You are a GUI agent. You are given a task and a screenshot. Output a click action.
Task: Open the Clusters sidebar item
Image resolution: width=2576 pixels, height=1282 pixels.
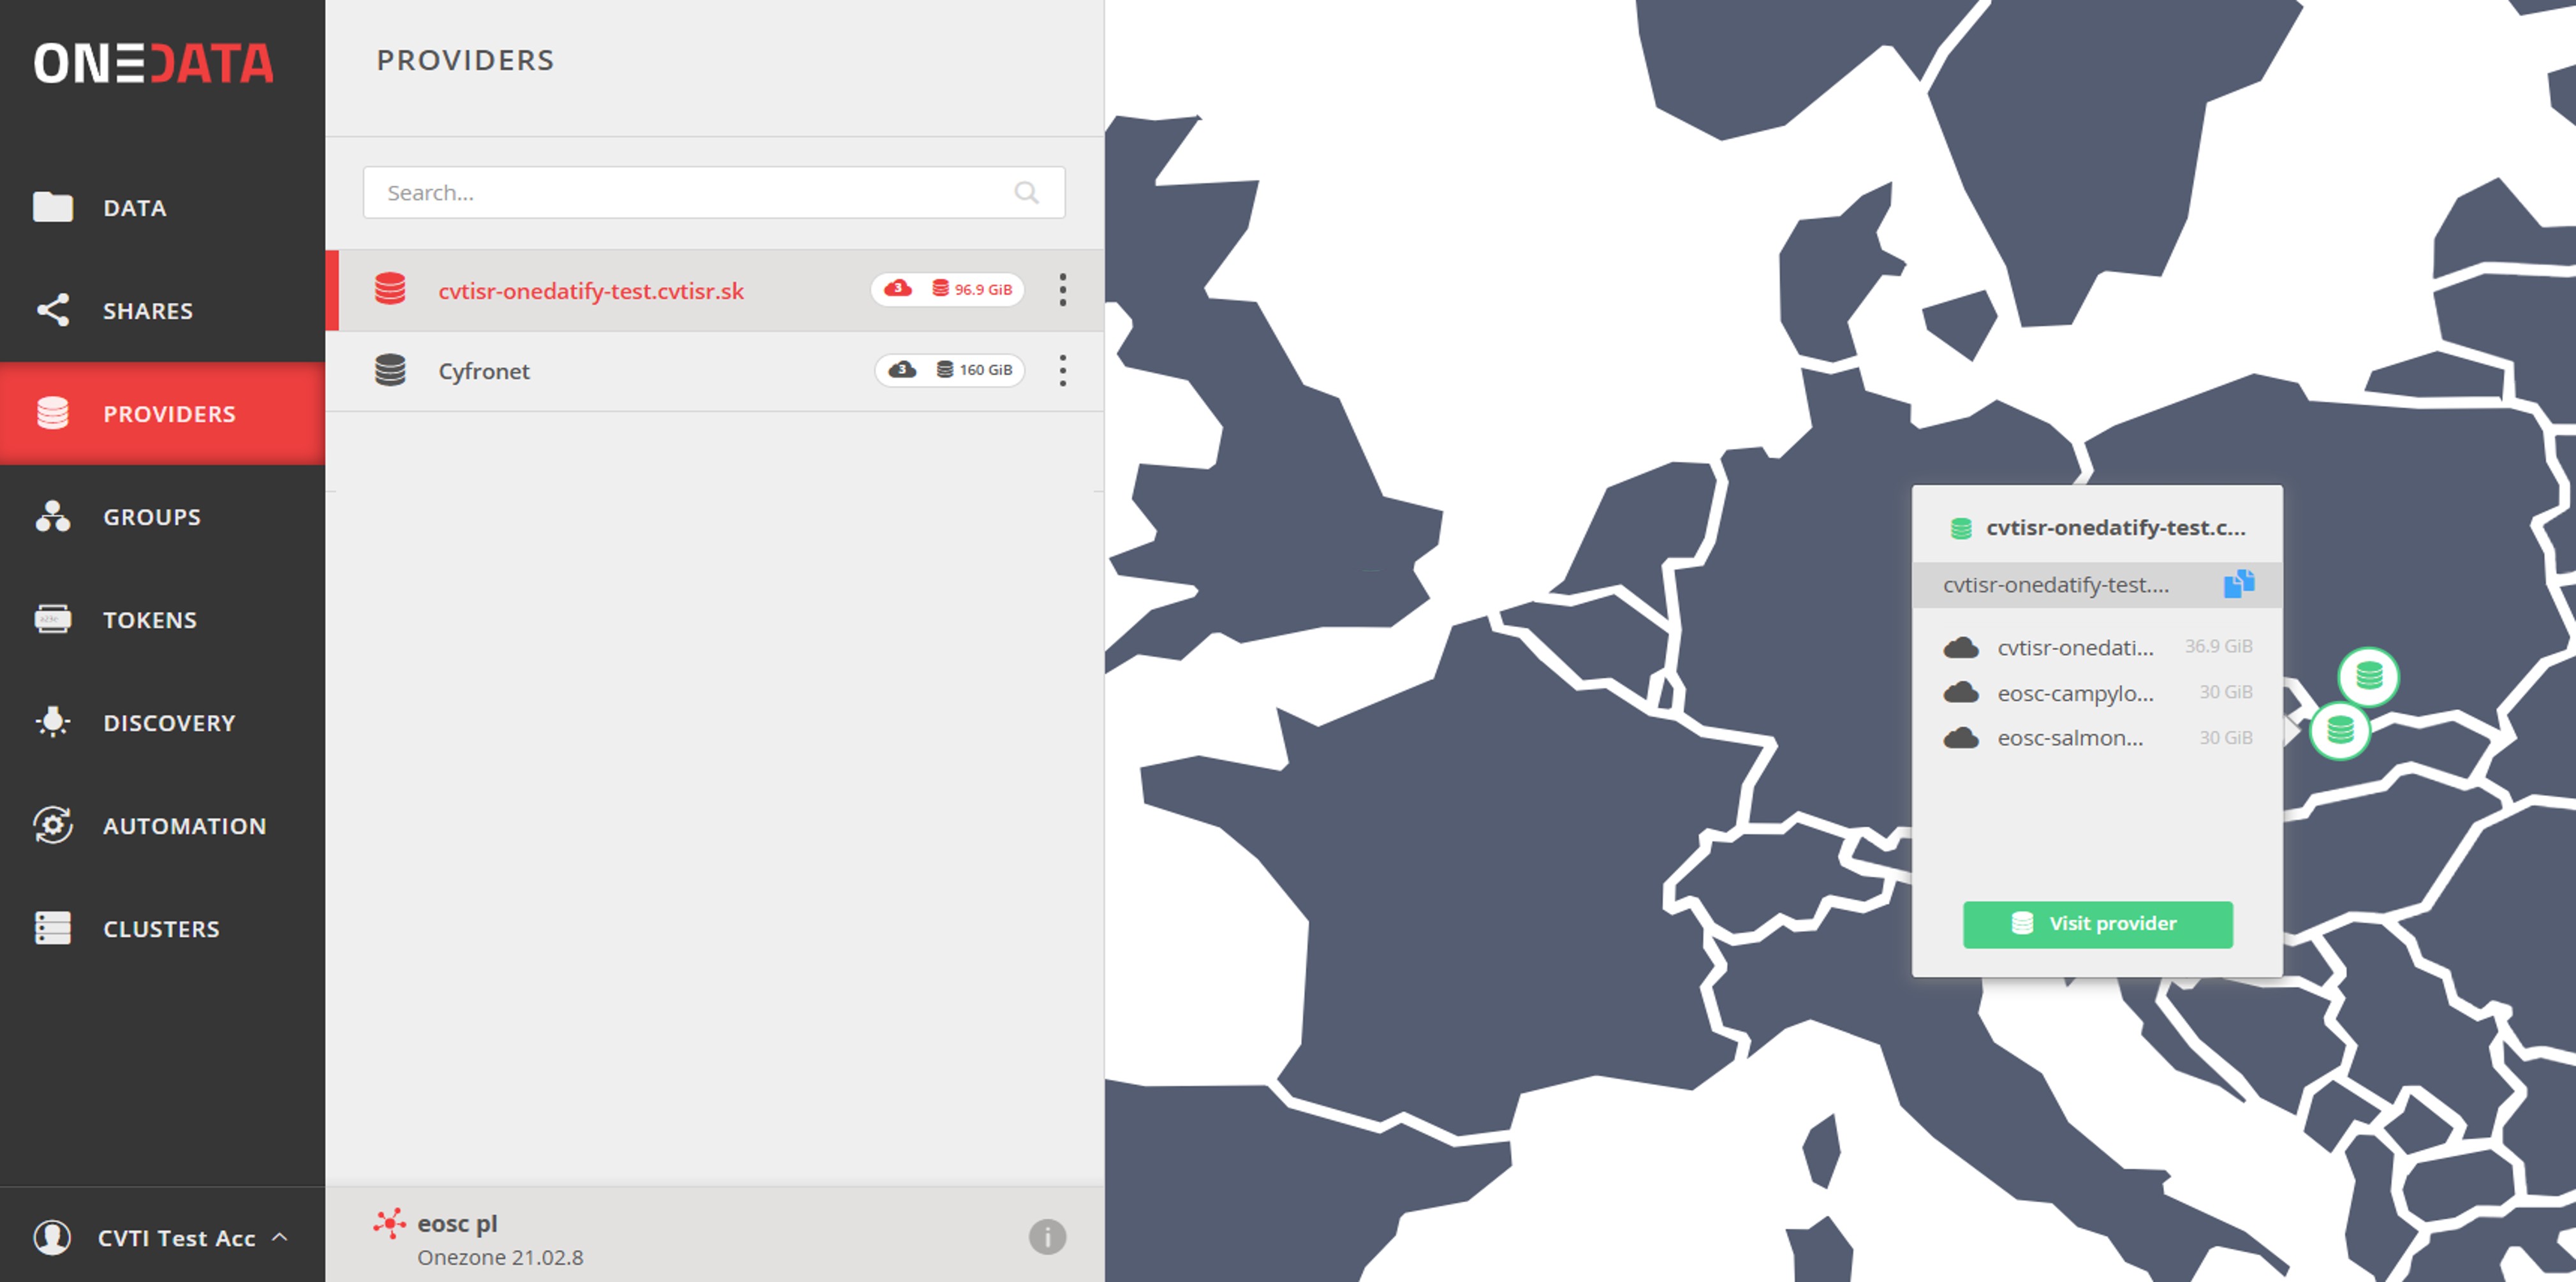(x=161, y=929)
